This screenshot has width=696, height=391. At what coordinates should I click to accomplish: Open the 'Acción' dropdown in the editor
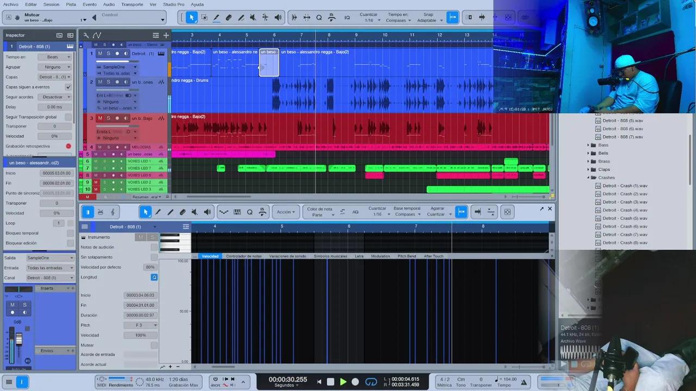pyautogui.click(x=286, y=212)
